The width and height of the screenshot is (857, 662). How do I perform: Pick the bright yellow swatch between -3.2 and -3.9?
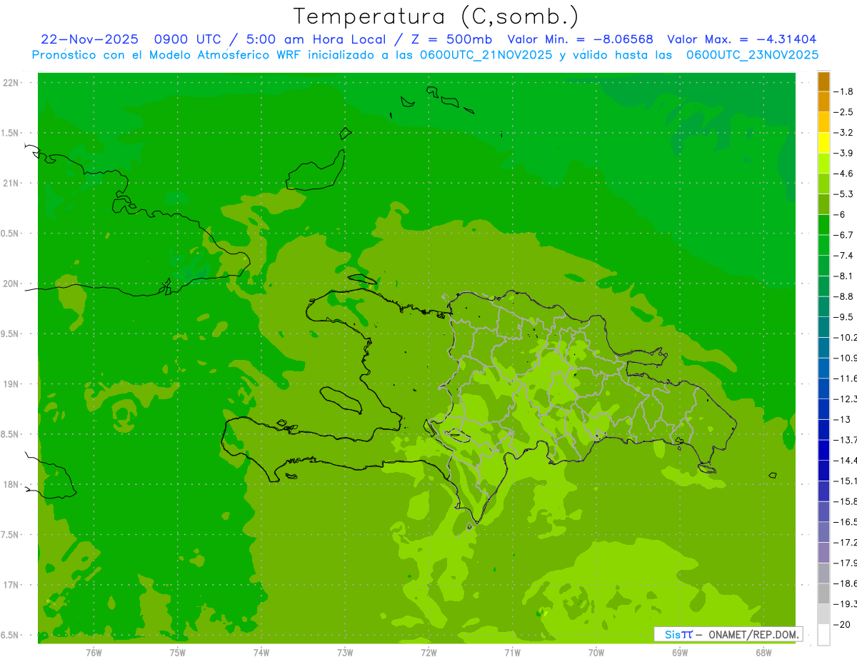tap(823, 143)
